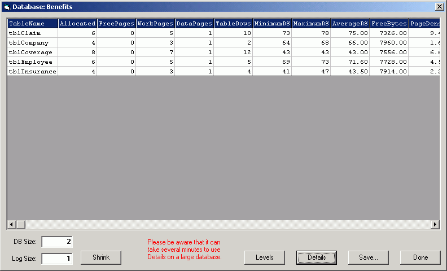This screenshot has height=271, width=447.
Task: Click the horizontal scrollbar right arrow
Action: tap(435, 225)
